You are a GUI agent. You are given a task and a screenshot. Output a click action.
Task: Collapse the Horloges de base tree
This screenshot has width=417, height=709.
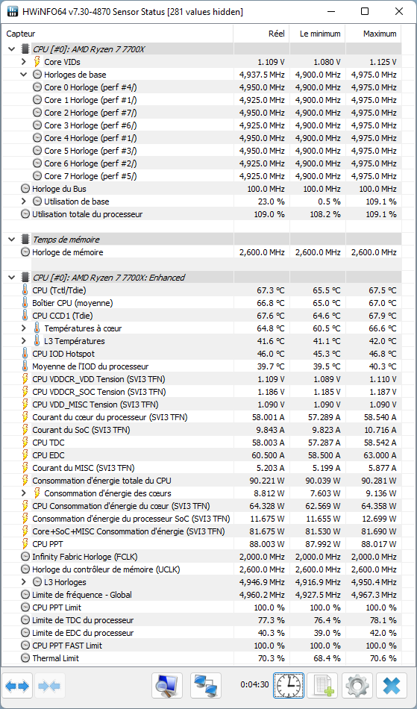(x=24, y=75)
